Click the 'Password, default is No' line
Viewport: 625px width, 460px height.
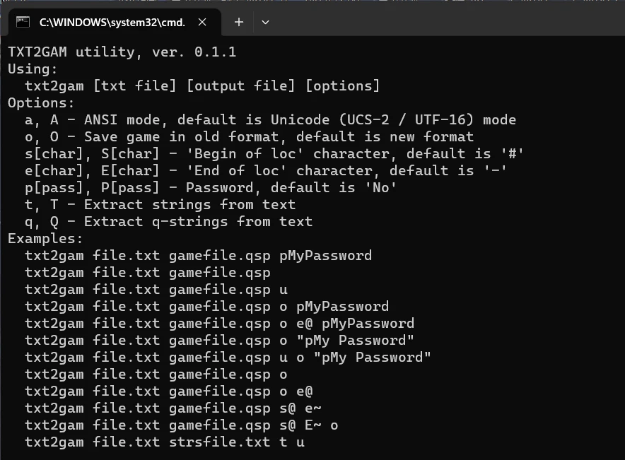[211, 188]
